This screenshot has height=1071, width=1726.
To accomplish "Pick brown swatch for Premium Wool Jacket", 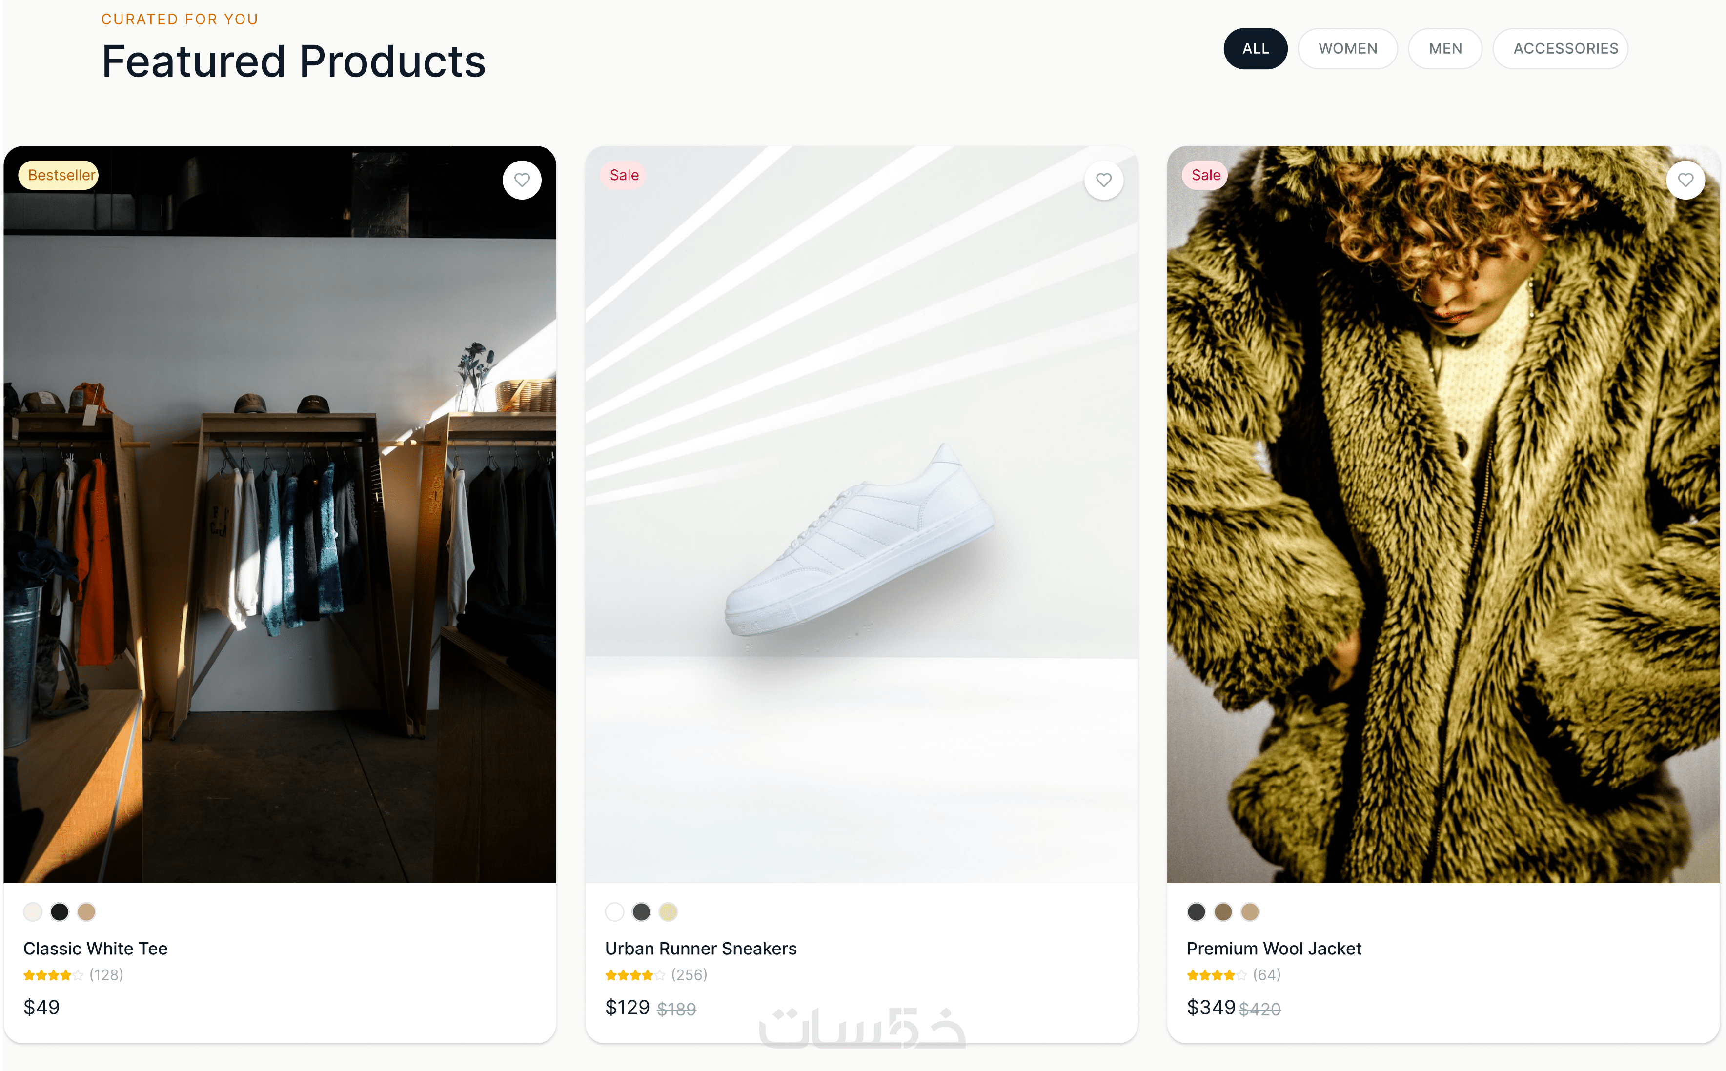I will pos(1223,911).
